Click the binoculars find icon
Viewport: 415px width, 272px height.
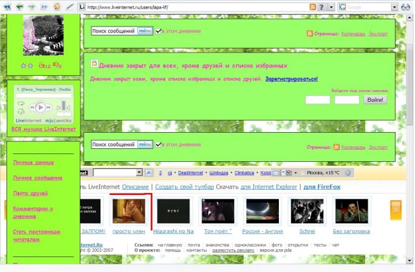(405, 7)
